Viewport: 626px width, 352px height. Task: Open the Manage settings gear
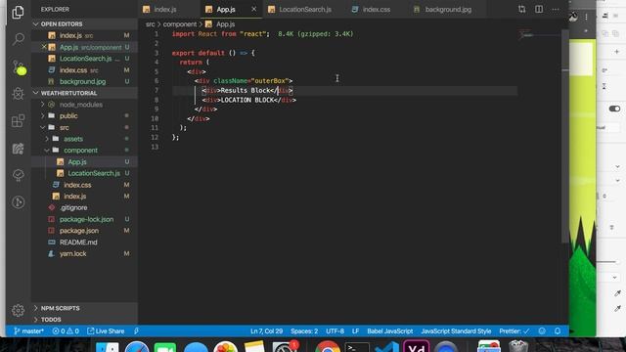(18, 310)
